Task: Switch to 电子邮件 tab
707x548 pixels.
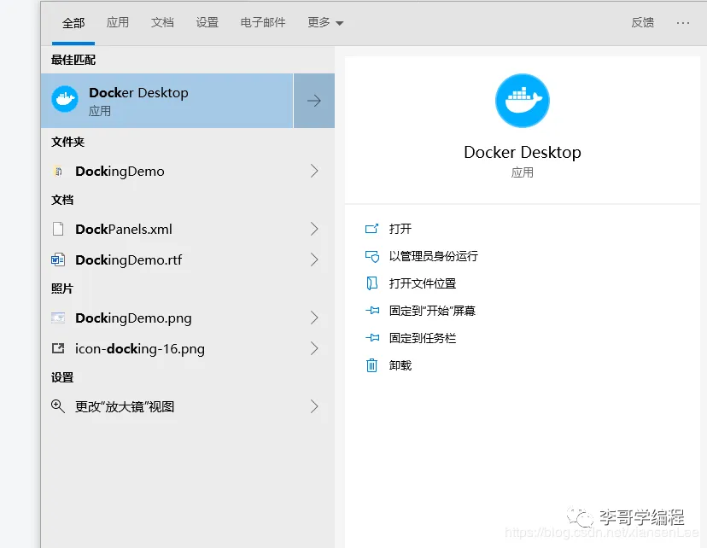Action: coord(263,22)
